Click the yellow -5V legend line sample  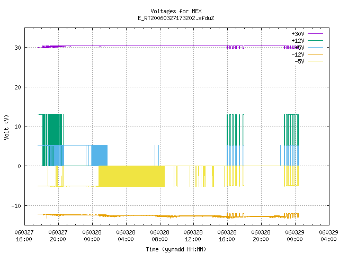pyautogui.click(x=315, y=61)
